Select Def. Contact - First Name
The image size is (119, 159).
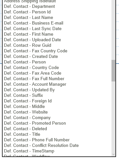tap(57, 34)
